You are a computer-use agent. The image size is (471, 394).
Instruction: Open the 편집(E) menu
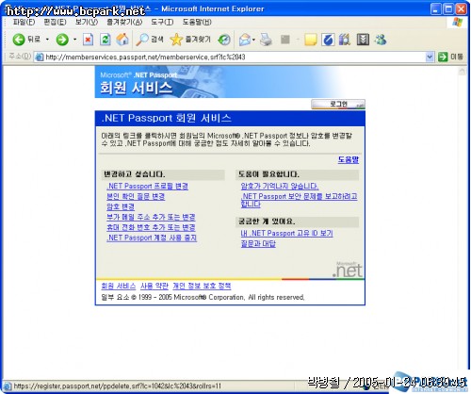point(55,22)
